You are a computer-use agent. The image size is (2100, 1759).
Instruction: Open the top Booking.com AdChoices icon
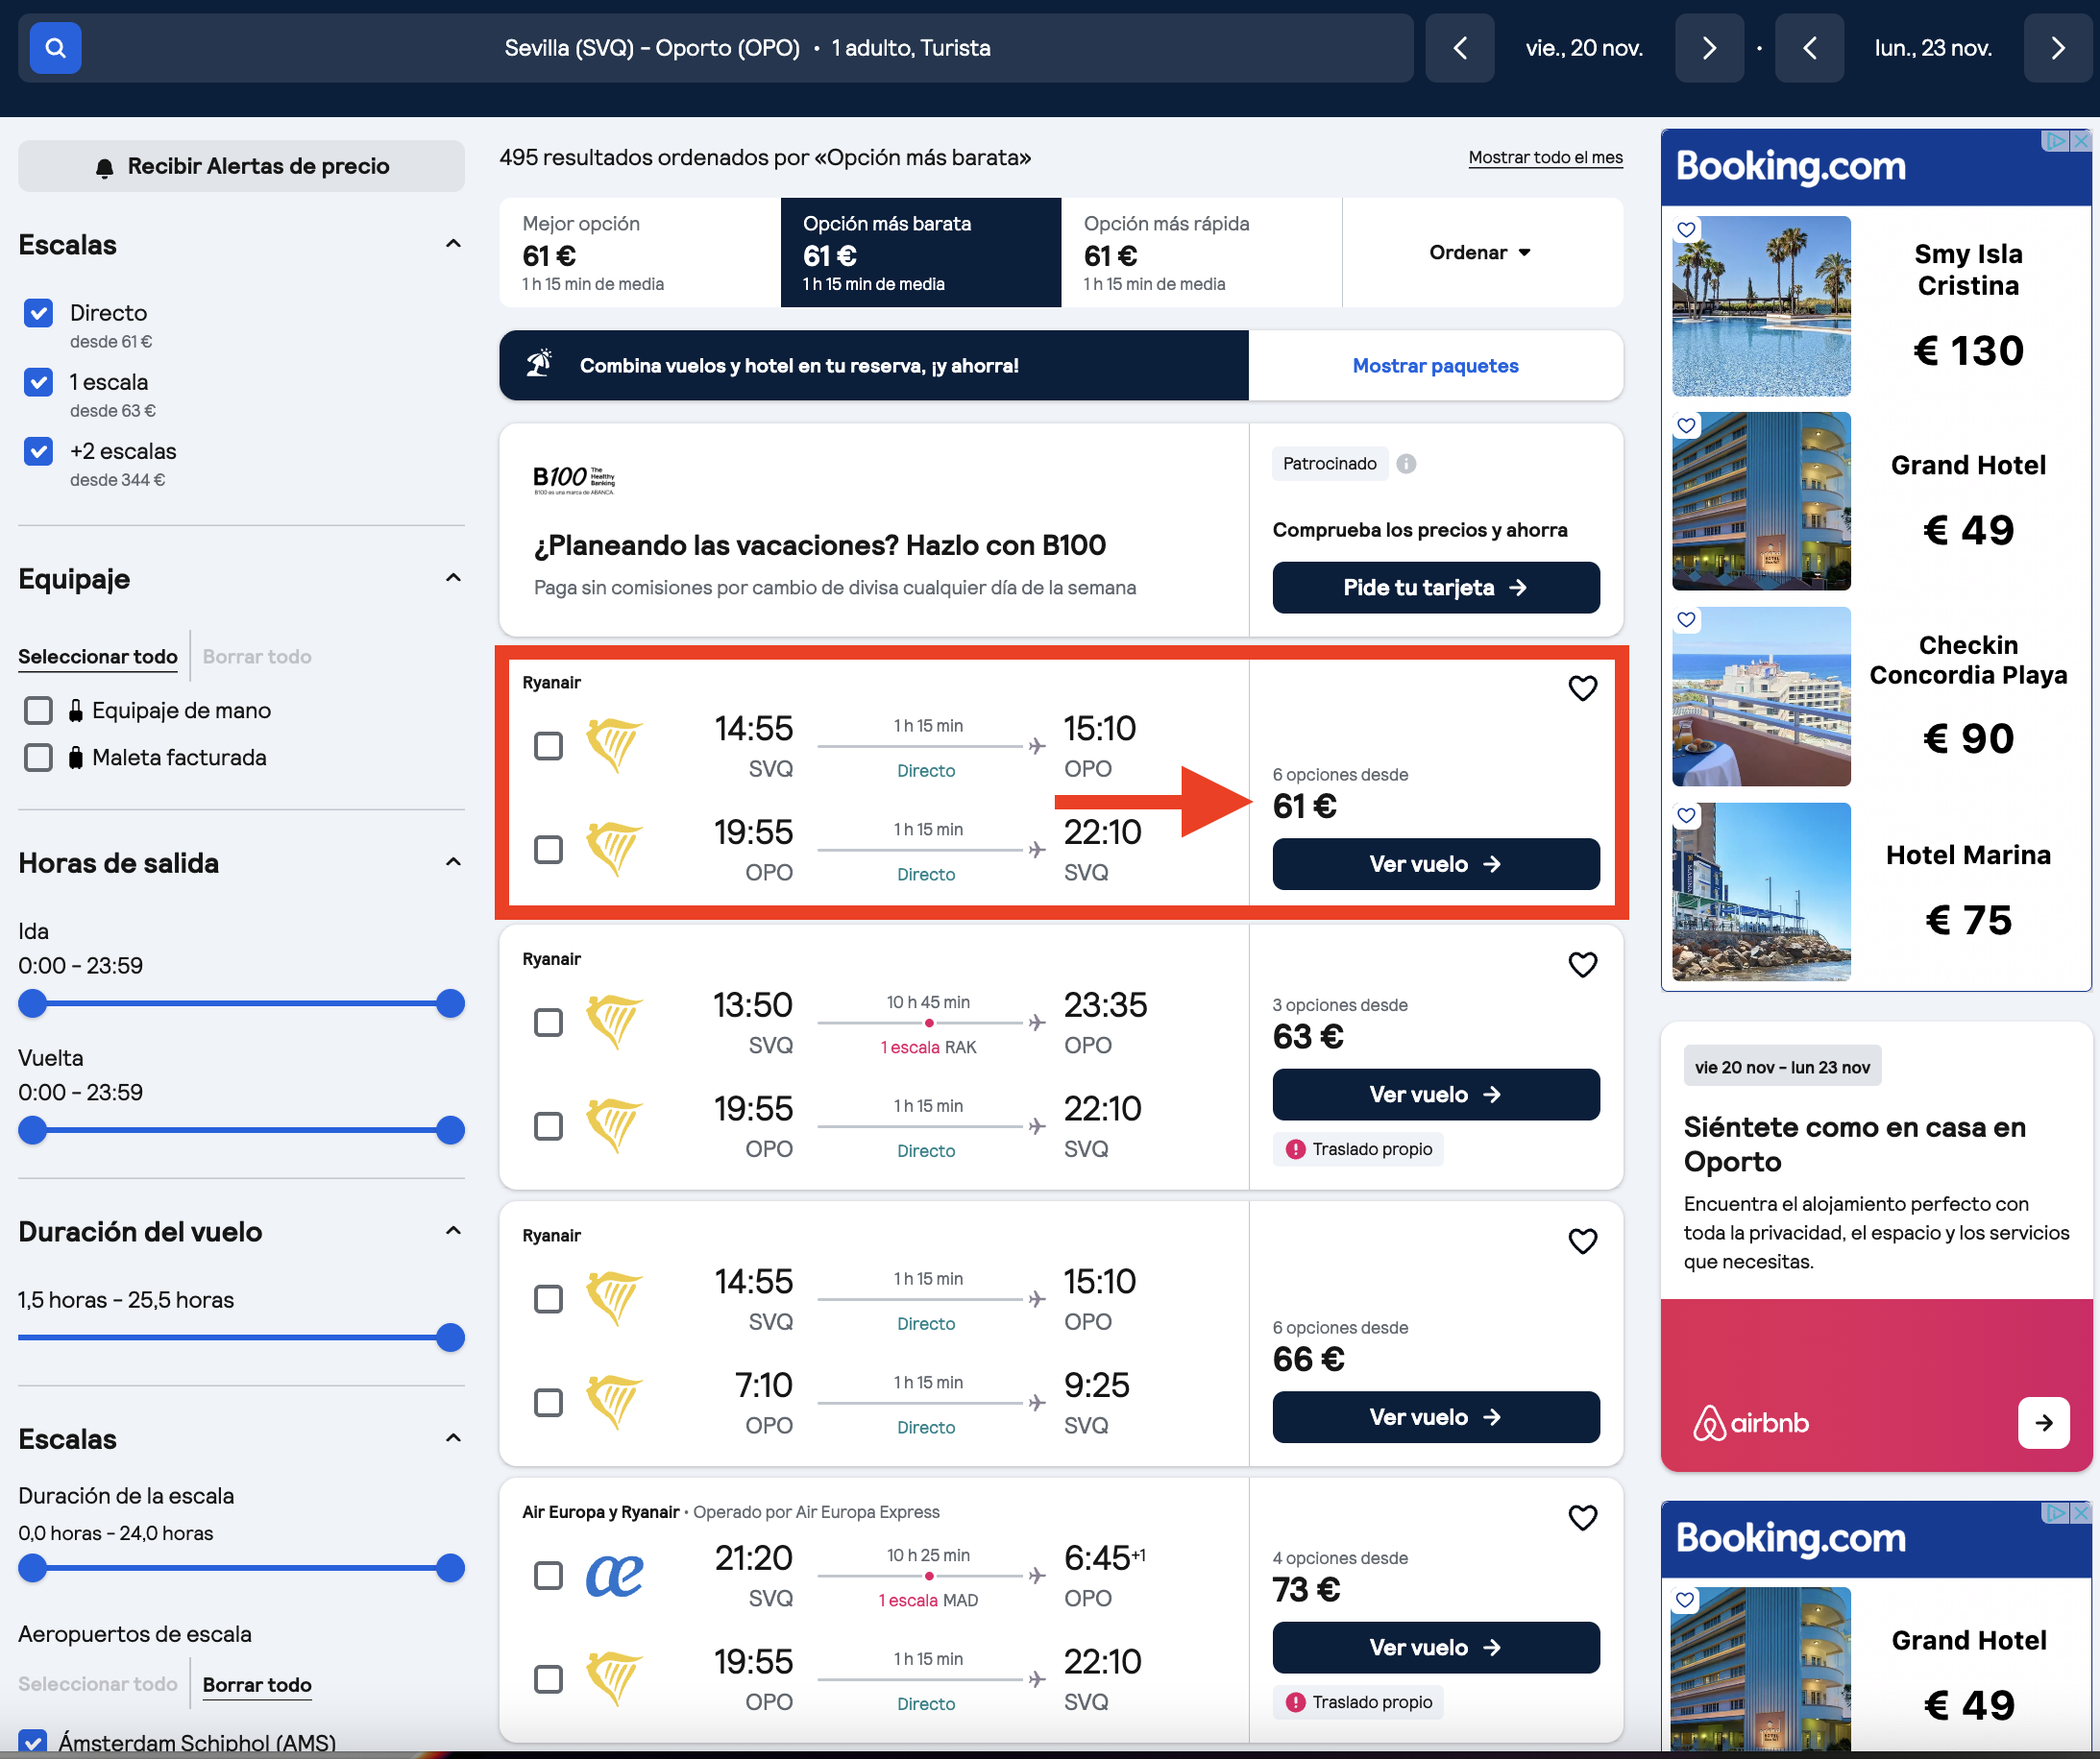coord(2054,141)
